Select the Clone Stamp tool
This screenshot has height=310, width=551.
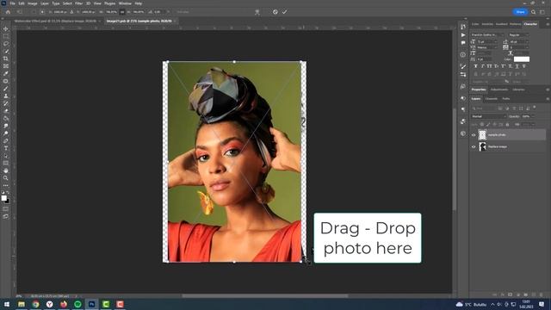click(6, 96)
